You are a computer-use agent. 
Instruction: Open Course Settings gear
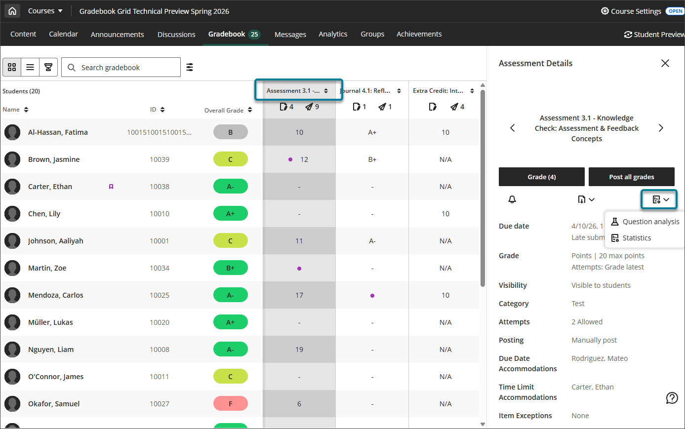631,11
